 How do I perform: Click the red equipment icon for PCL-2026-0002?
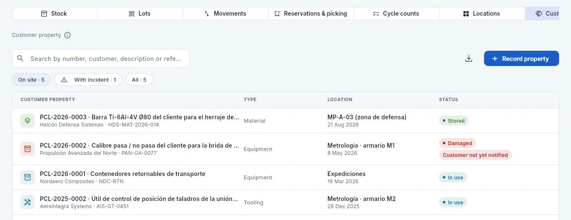[28, 149]
